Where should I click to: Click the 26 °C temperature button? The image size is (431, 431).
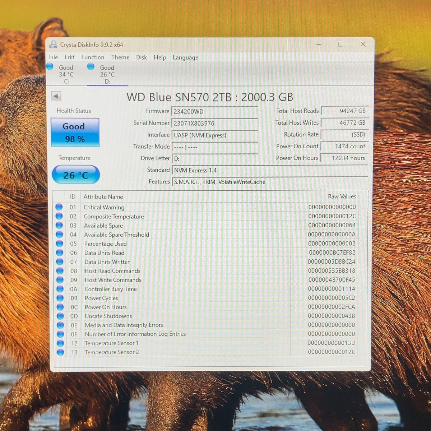click(76, 175)
